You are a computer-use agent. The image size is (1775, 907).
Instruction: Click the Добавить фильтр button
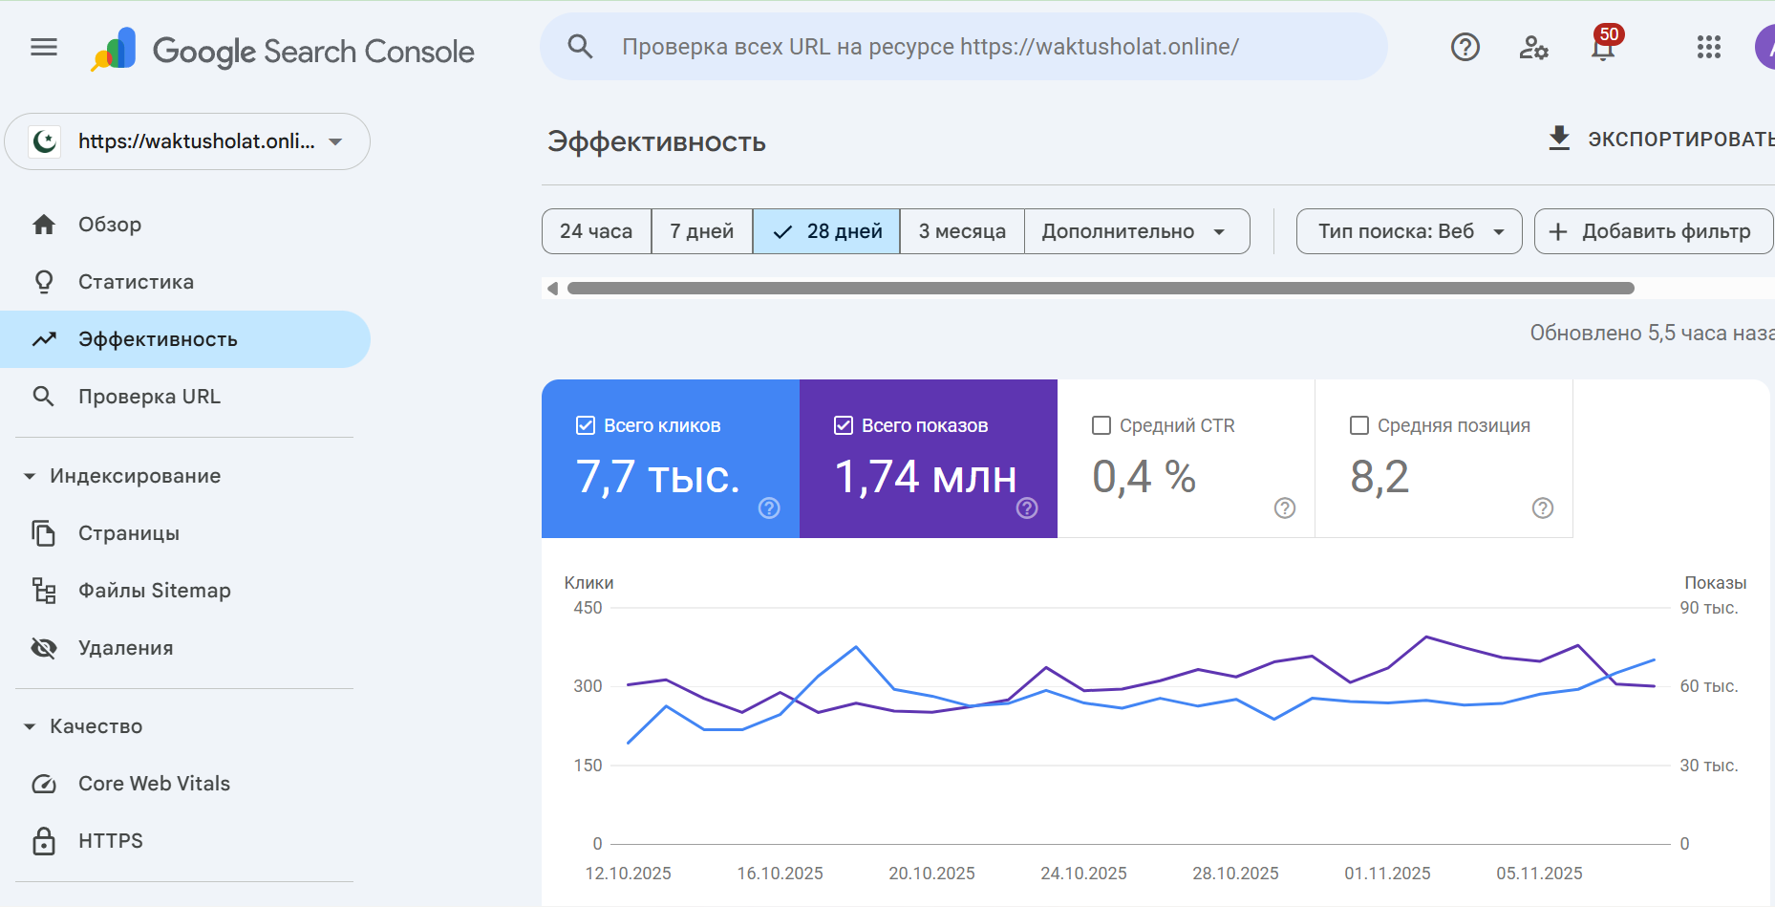coord(1654,231)
